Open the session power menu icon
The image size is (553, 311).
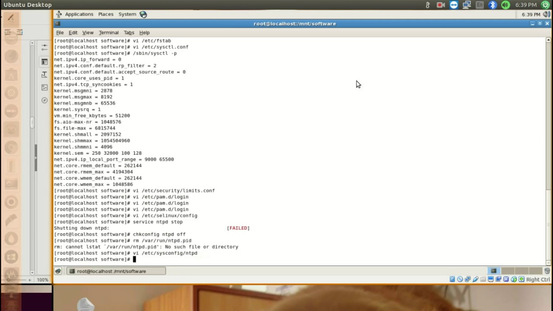(x=546, y=5)
